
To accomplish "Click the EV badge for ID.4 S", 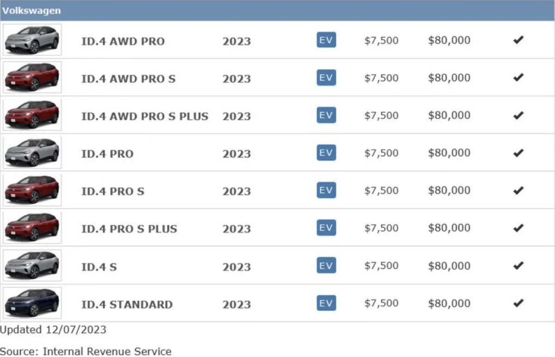I will (x=326, y=265).
